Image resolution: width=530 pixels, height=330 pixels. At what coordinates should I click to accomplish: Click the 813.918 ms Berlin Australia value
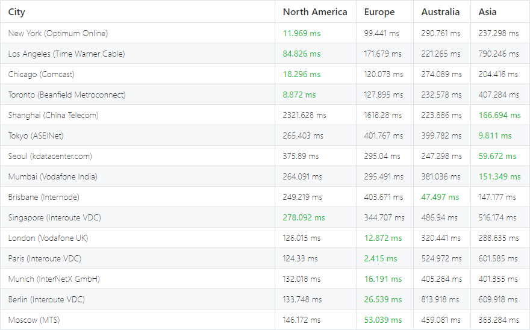click(440, 299)
